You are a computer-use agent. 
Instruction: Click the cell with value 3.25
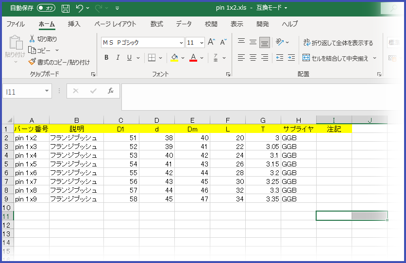pos(263,181)
